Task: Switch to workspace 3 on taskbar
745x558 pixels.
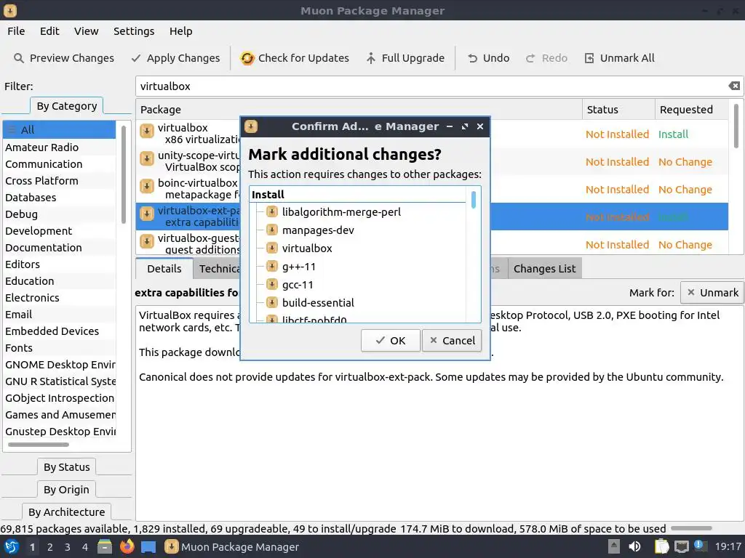Action: (x=68, y=547)
